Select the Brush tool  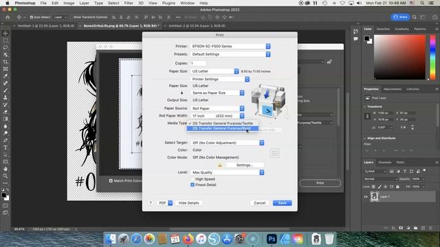click(x=5, y=91)
